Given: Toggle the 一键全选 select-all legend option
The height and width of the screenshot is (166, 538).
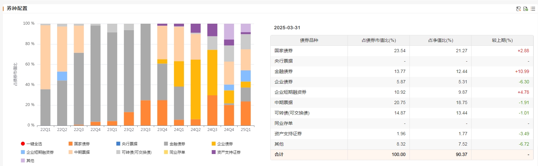Looking at the screenshot, I should click(31, 144).
